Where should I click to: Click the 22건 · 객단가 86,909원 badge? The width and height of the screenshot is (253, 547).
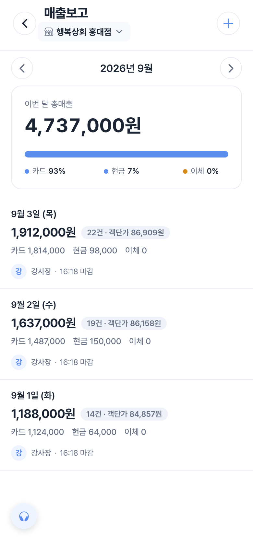(x=126, y=233)
